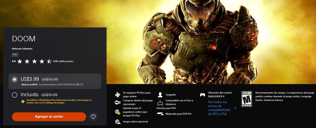Open PS5 and PS4 compatibility notices link
The width and height of the screenshot is (316, 128).
[x=219, y=108]
